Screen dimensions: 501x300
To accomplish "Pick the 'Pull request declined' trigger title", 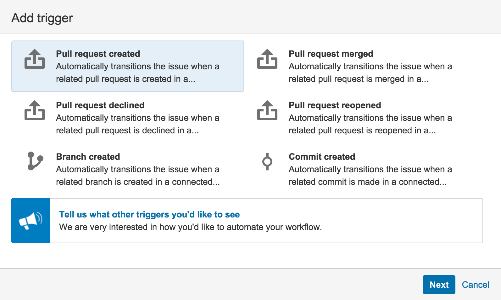I will 100,105.
